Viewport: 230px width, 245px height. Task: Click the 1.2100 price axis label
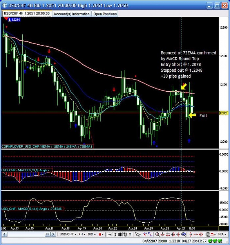[x=223, y=85]
